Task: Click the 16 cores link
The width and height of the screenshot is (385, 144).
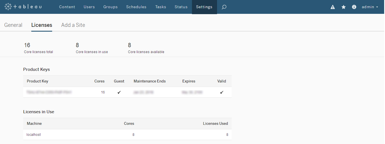Action: [x=103, y=92]
